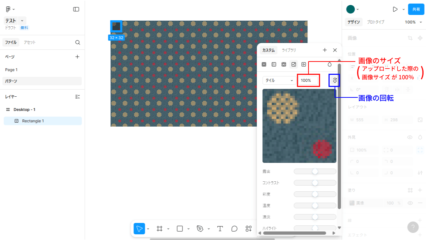Open the タイル fill mode dropdown
The height and width of the screenshot is (240, 426).
click(279, 80)
